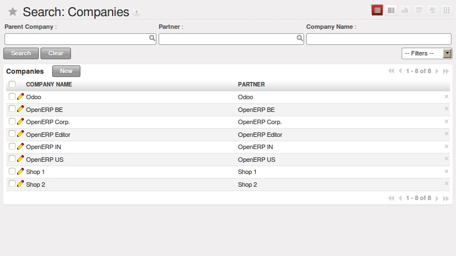The width and height of the screenshot is (456, 256).
Task: Click Parent Company search magnifier icon
Action: (152, 39)
